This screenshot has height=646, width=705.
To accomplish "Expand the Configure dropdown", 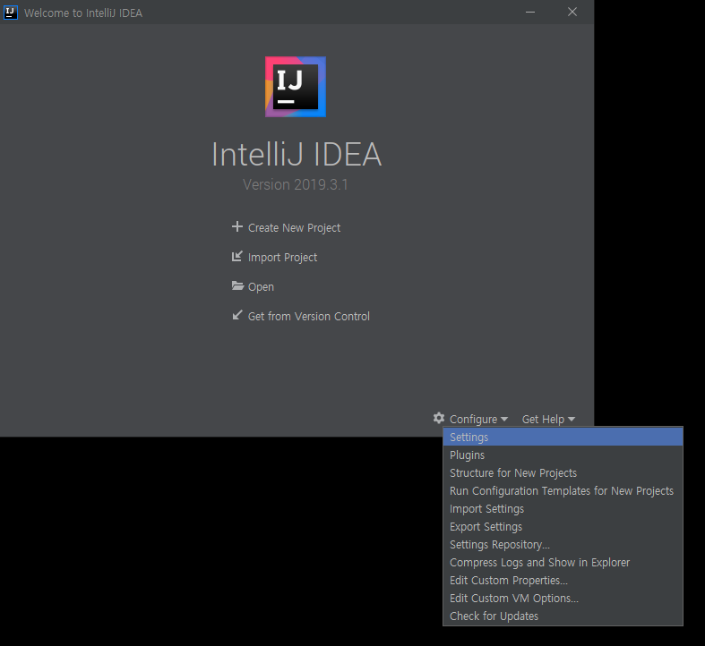I will pyautogui.click(x=478, y=419).
